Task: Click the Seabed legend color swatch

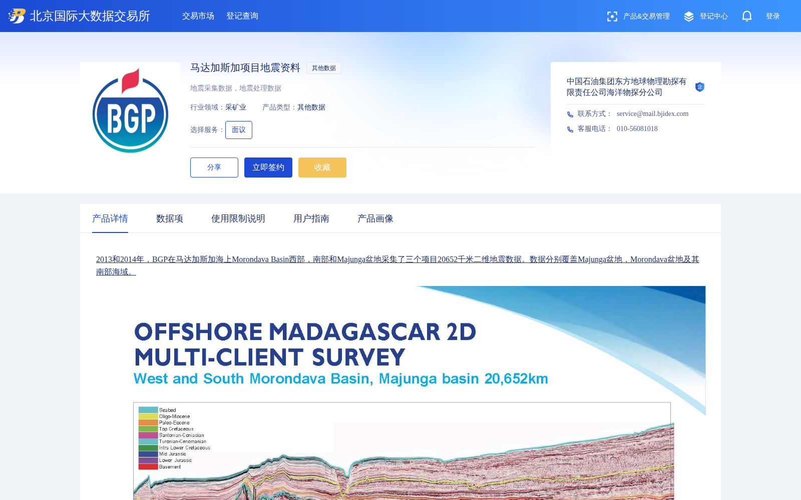Action: tap(148, 410)
